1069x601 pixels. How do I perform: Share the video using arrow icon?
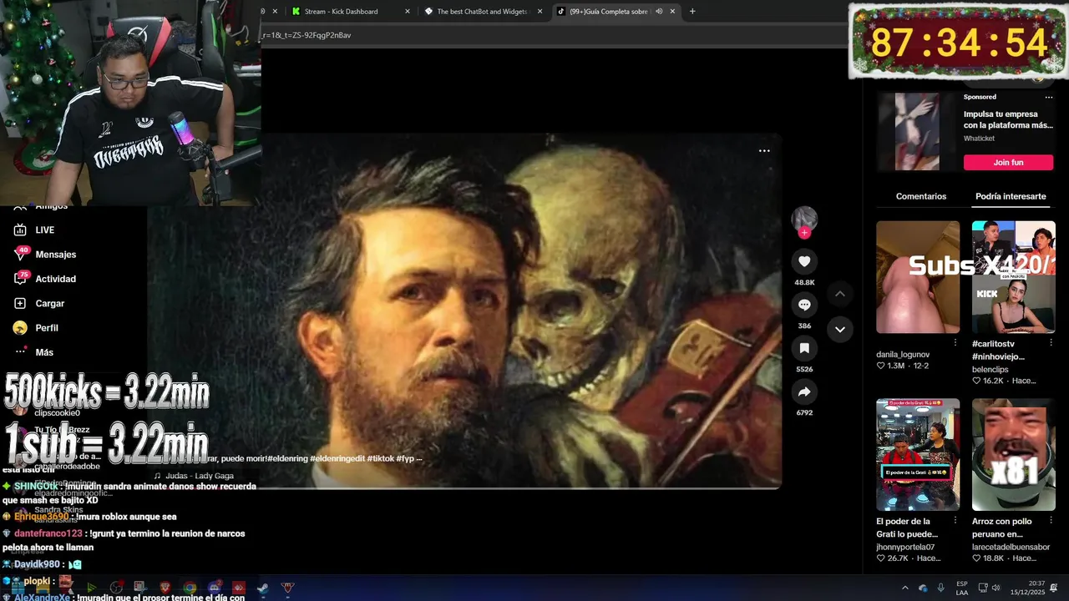click(804, 391)
